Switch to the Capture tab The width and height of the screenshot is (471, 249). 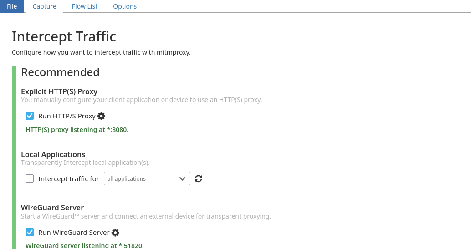click(x=44, y=6)
